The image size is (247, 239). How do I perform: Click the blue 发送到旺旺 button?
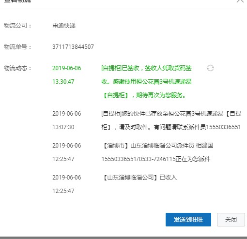[188, 220]
